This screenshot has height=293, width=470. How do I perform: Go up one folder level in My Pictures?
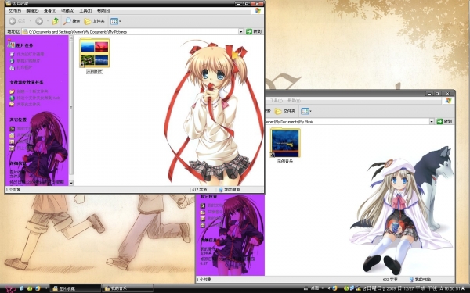click(56, 21)
